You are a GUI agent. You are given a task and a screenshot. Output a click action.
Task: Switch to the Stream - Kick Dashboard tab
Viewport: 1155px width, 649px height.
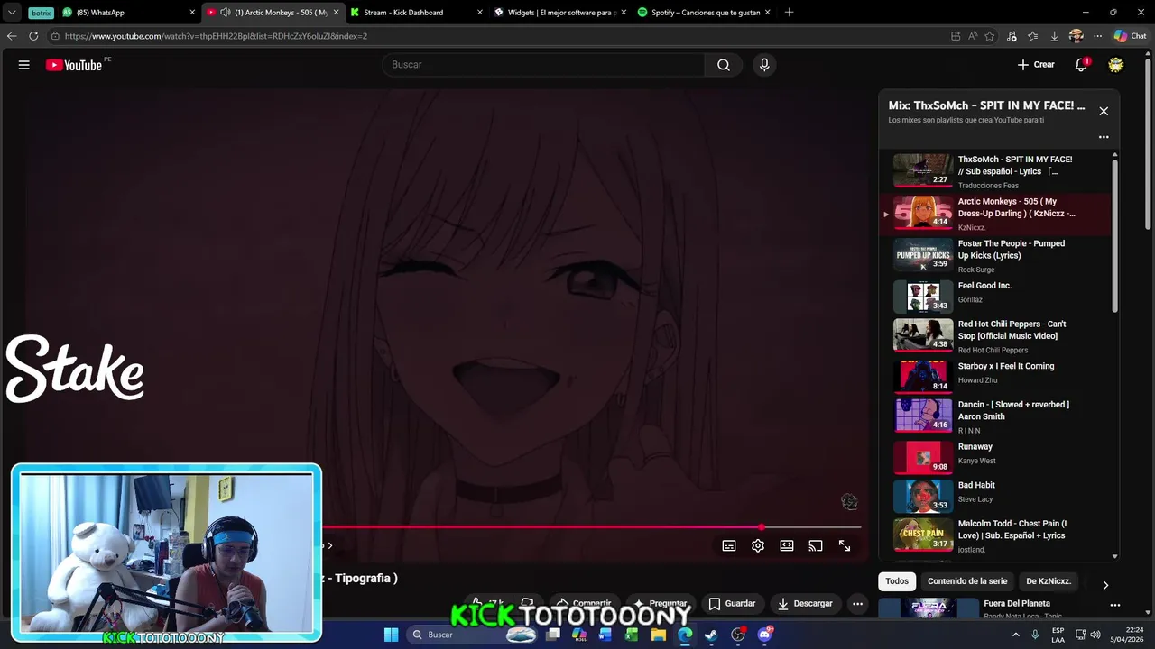point(415,13)
